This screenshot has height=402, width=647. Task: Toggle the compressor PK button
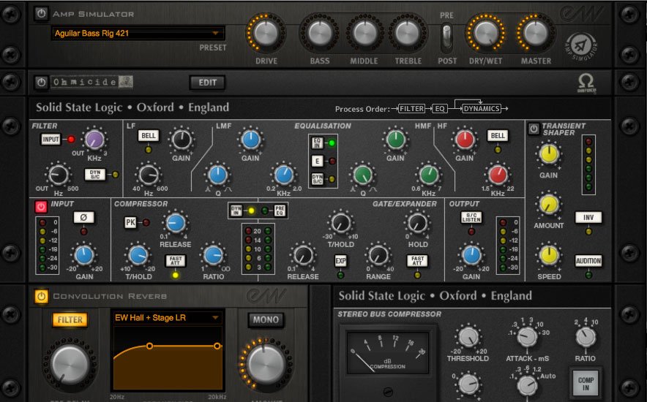tap(130, 222)
